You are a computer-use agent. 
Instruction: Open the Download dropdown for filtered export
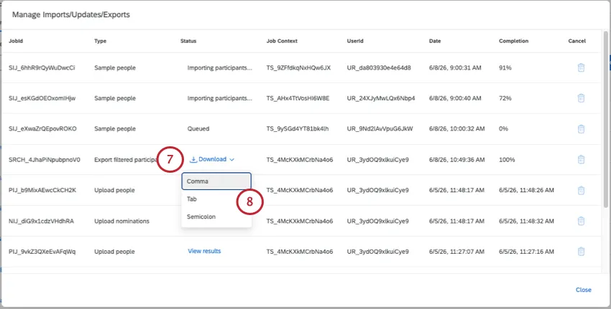(212, 159)
